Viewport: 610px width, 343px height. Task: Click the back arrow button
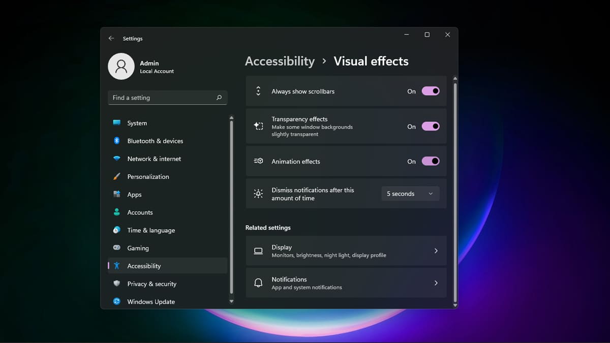point(111,38)
